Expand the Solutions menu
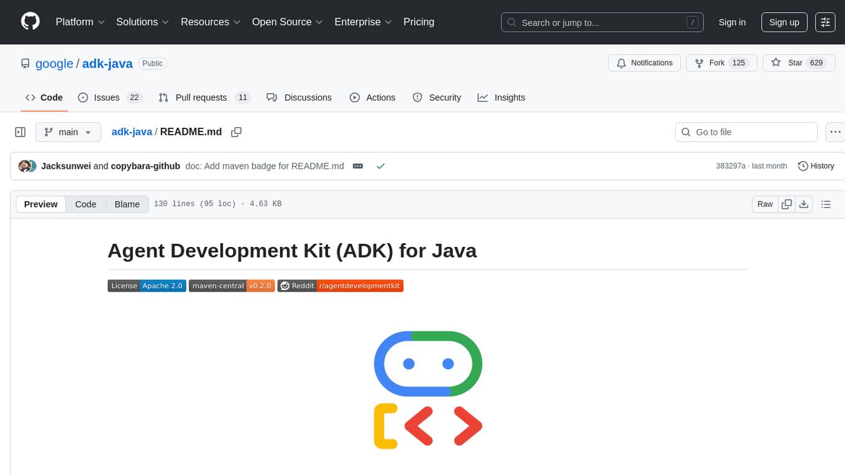This screenshot has width=845, height=474. click(143, 22)
